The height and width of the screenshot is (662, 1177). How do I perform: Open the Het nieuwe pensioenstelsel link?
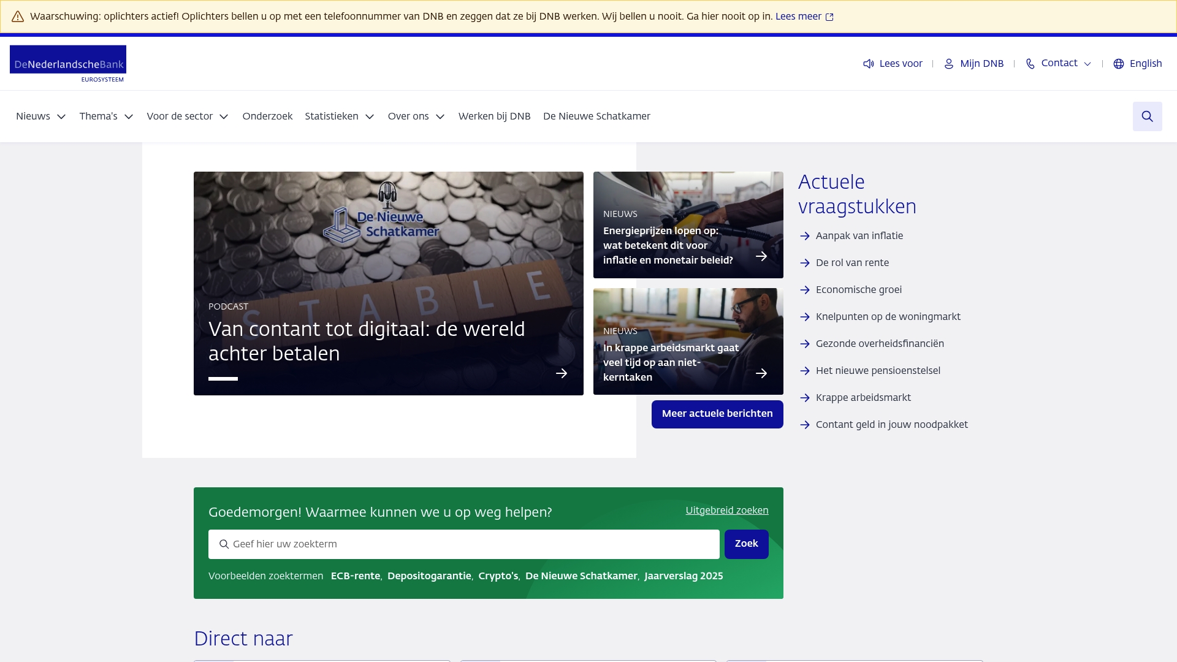click(x=878, y=371)
